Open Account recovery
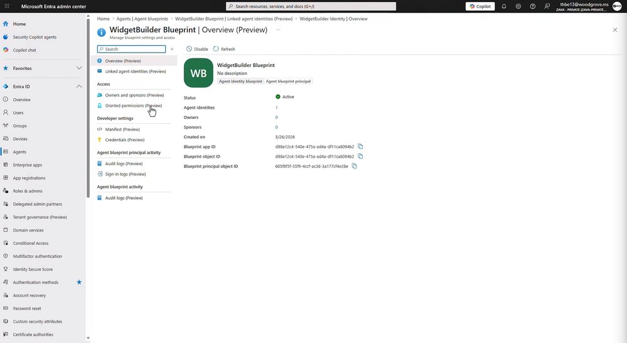This screenshot has height=343, width=627. pyautogui.click(x=29, y=295)
